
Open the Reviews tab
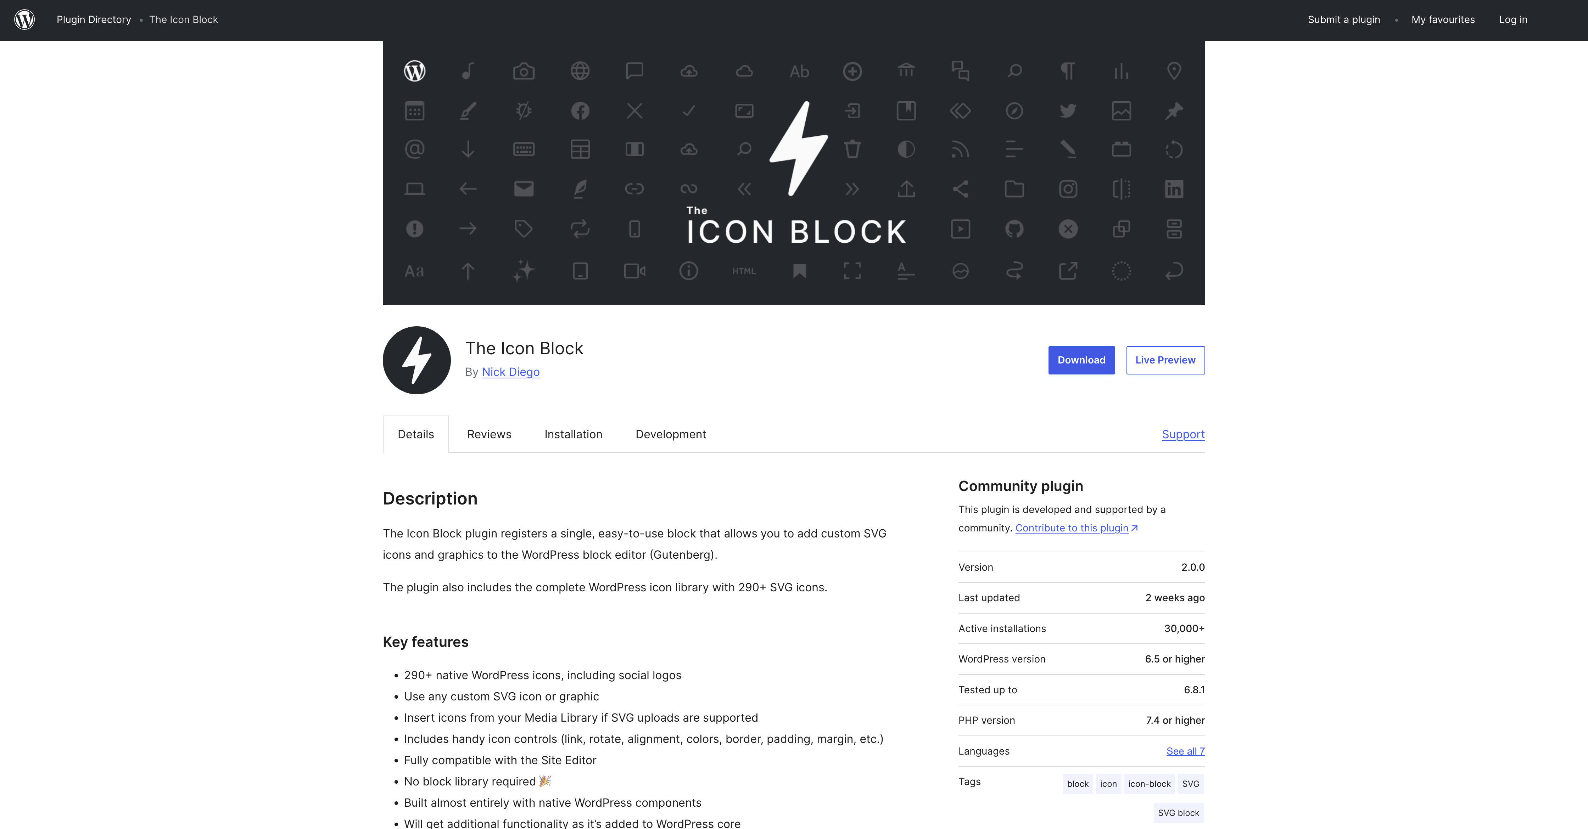[489, 434]
